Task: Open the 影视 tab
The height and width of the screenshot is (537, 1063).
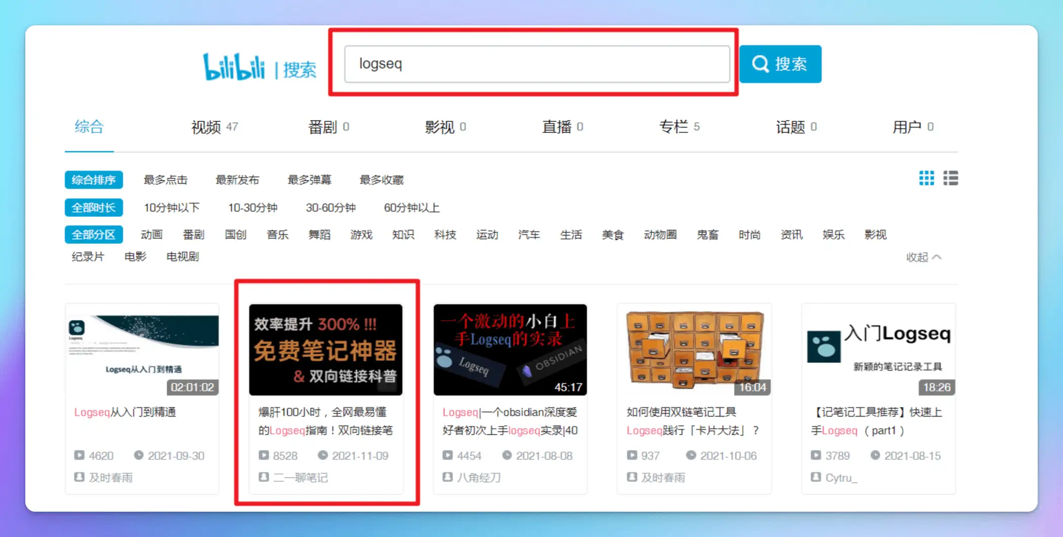Action: (445, 127)
